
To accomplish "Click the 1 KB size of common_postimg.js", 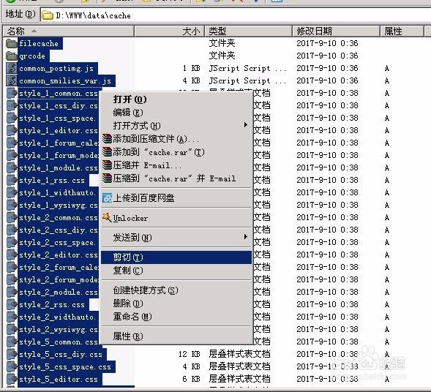I will click(x=191, y=68).
